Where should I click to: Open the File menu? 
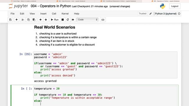coord(12,14)
